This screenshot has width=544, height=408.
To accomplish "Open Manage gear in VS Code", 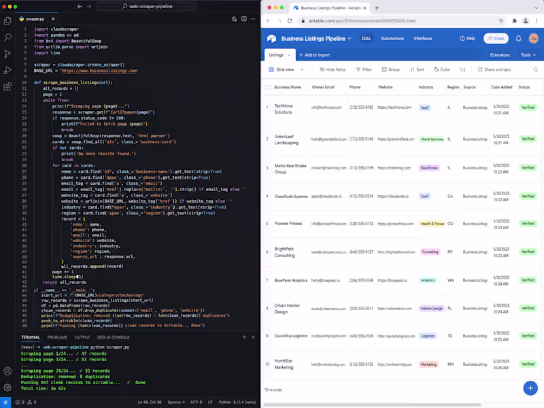I will click(x=7, y=387).
